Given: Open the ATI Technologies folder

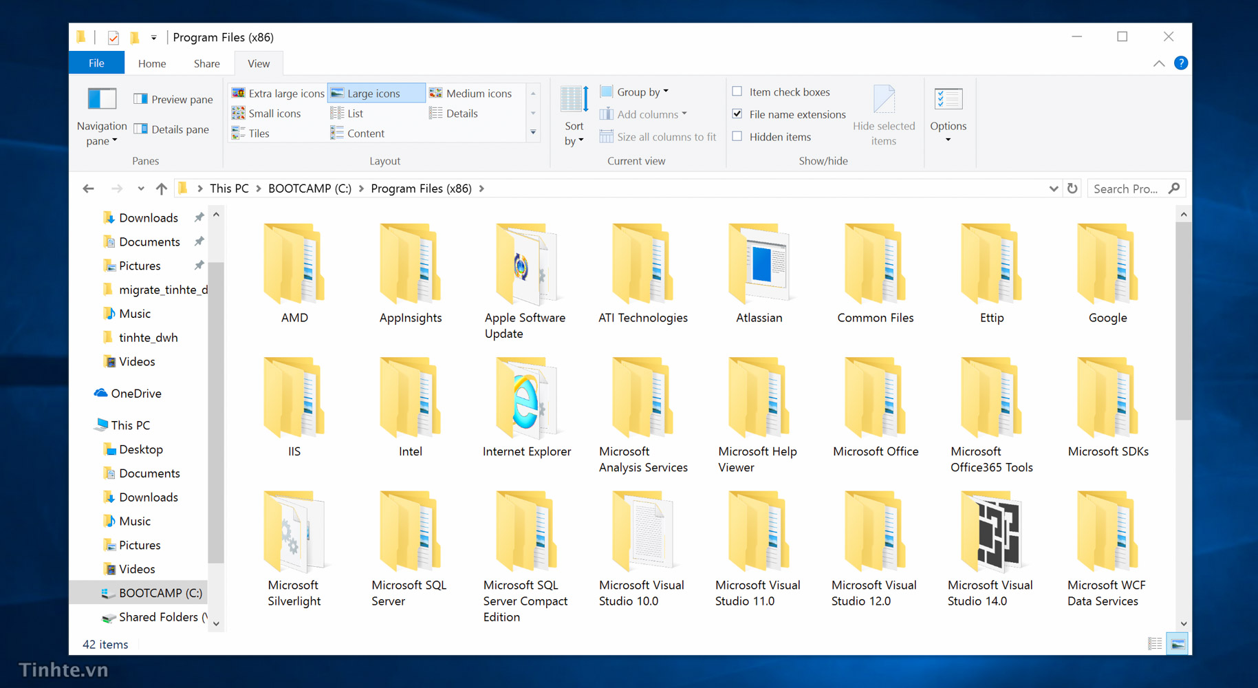Looking at the screenshot, I should (642, 274).
